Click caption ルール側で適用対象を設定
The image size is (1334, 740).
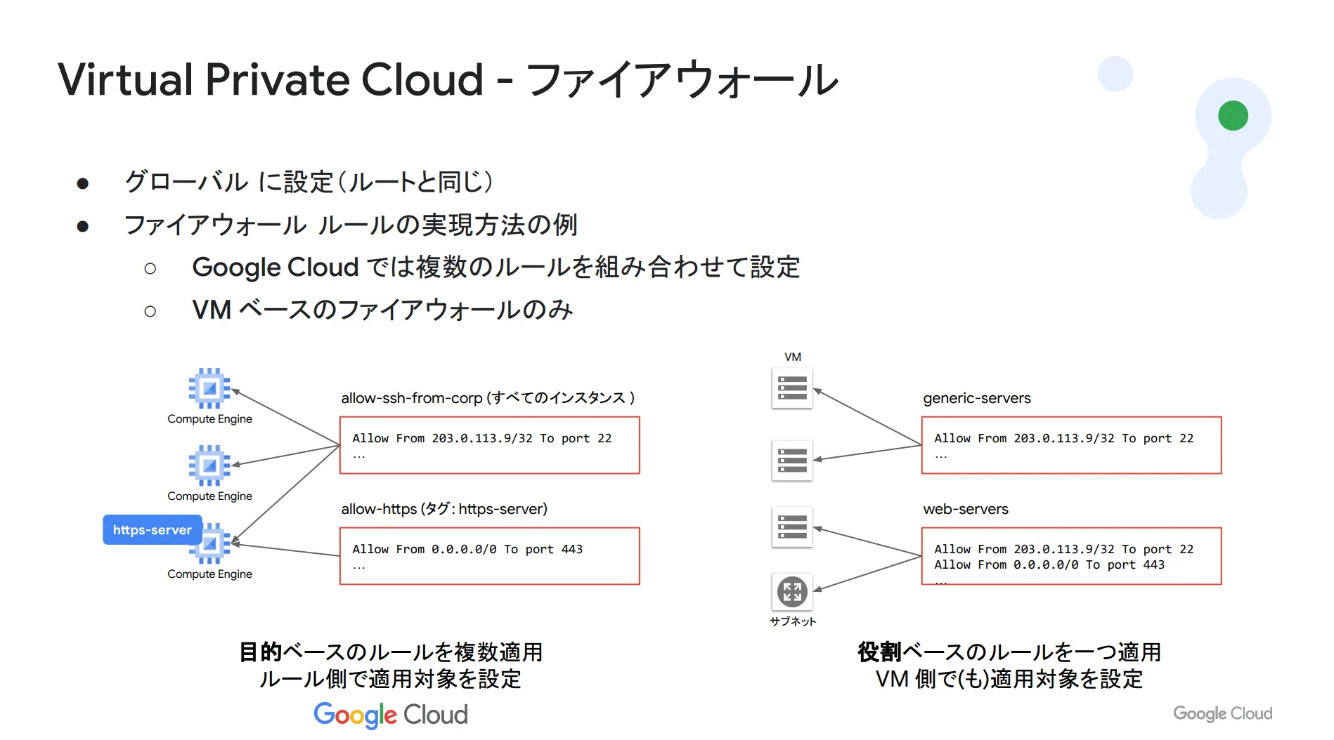(x=391, y=679)
